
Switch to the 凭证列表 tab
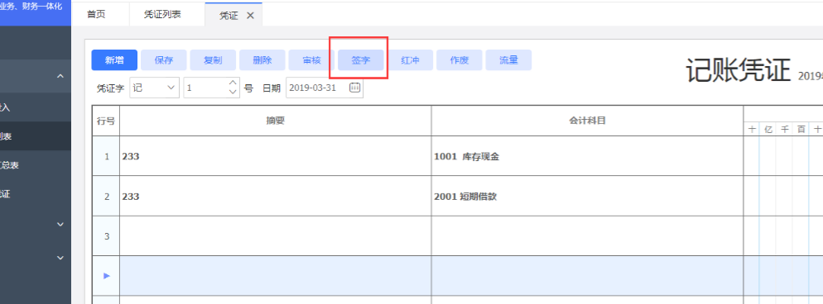163,15
